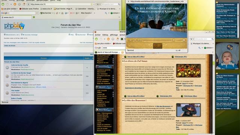Open the olelain account menu in vioc.fr window
This screenshot has height=135, width=240.
tap(115, 13)
